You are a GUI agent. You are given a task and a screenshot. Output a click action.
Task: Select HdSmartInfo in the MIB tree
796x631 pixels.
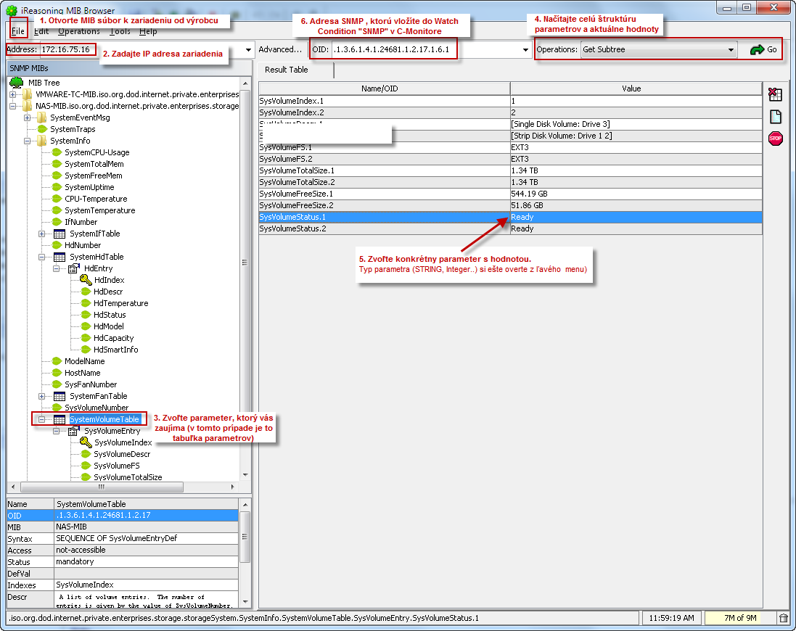coord(116,350)
